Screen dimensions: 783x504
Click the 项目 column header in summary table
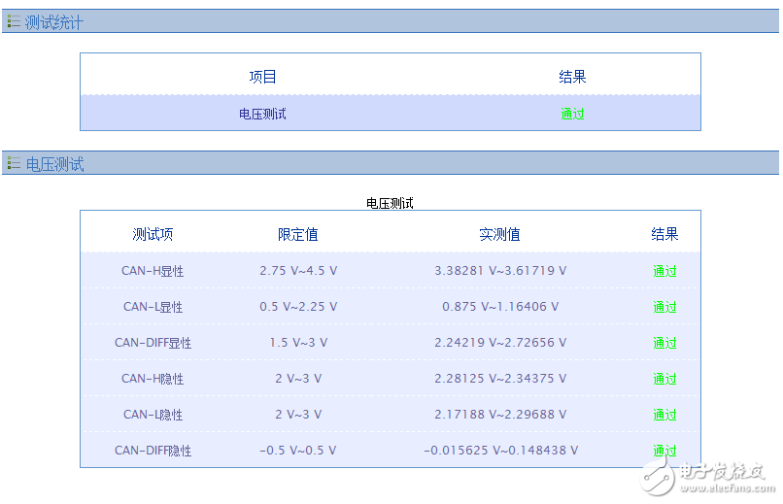click(262, 77)
